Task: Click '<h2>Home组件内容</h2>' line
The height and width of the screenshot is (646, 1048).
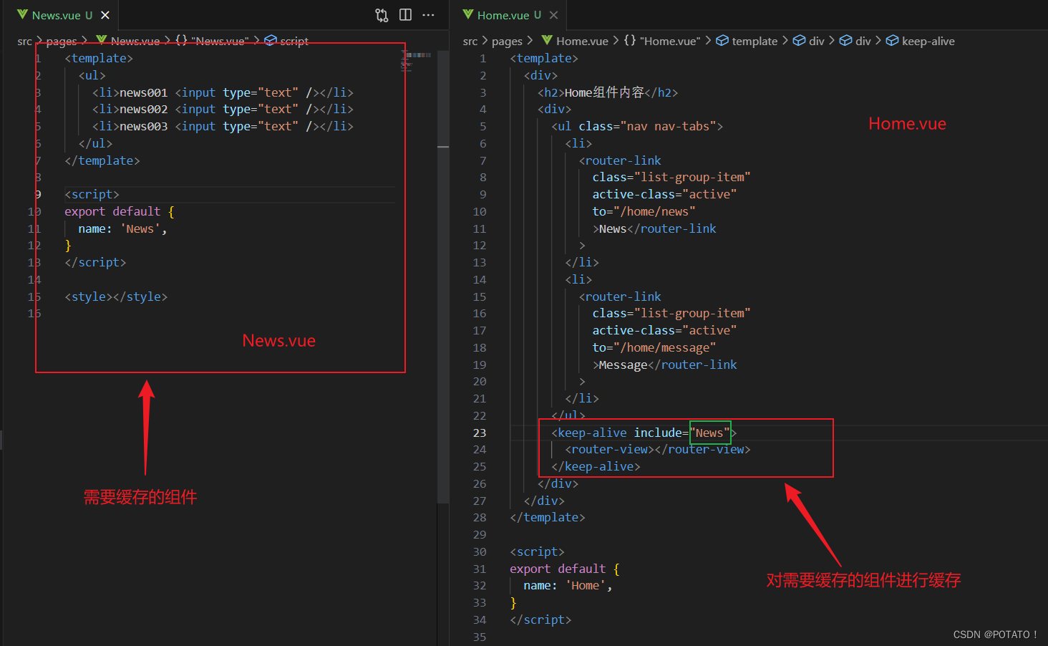Action: (x=608, y=92)
